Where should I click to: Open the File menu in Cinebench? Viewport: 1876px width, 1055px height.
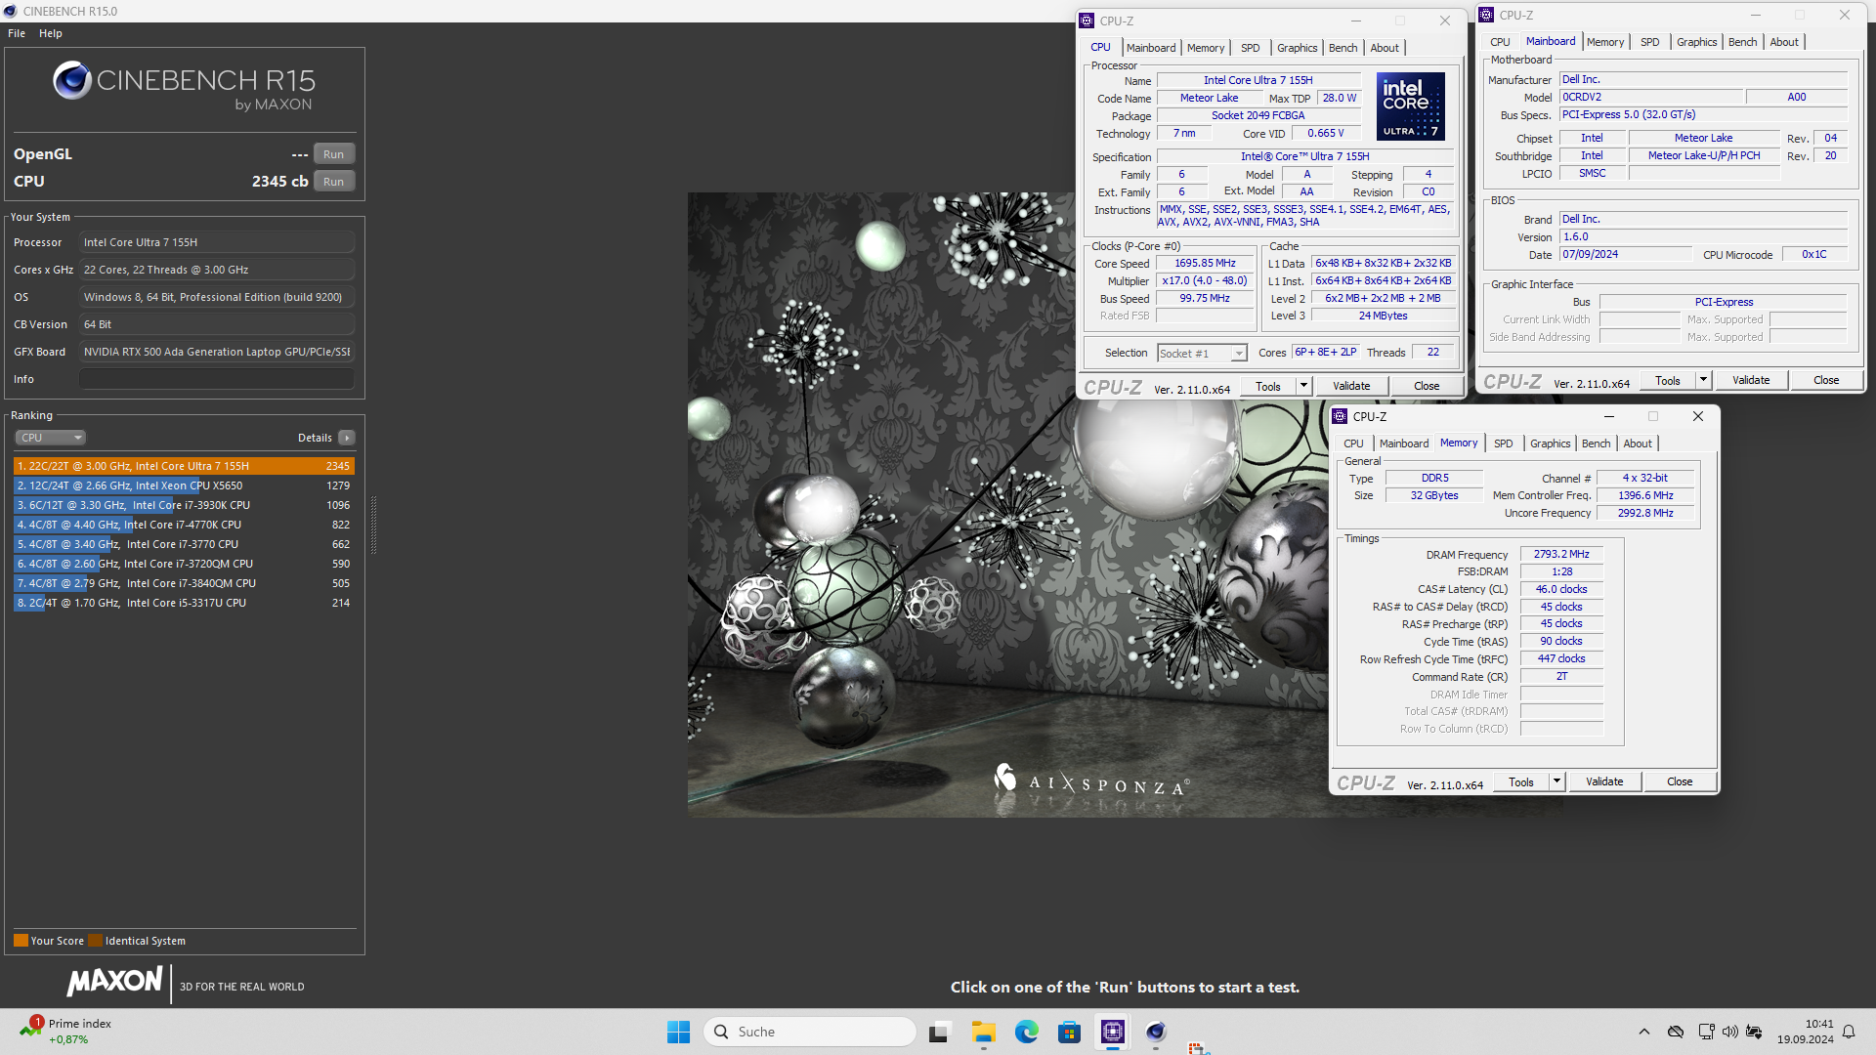pyautogui.click(x=17, y=33)
